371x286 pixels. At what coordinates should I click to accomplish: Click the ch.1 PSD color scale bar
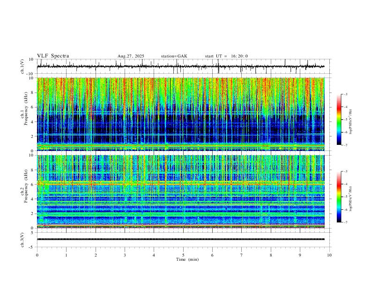point(339,120)
